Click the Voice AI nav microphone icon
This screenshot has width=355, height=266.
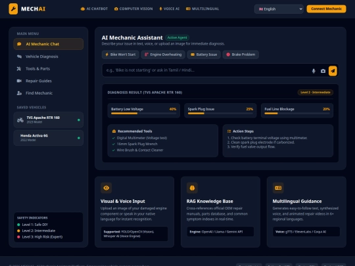tap(161, 9)
